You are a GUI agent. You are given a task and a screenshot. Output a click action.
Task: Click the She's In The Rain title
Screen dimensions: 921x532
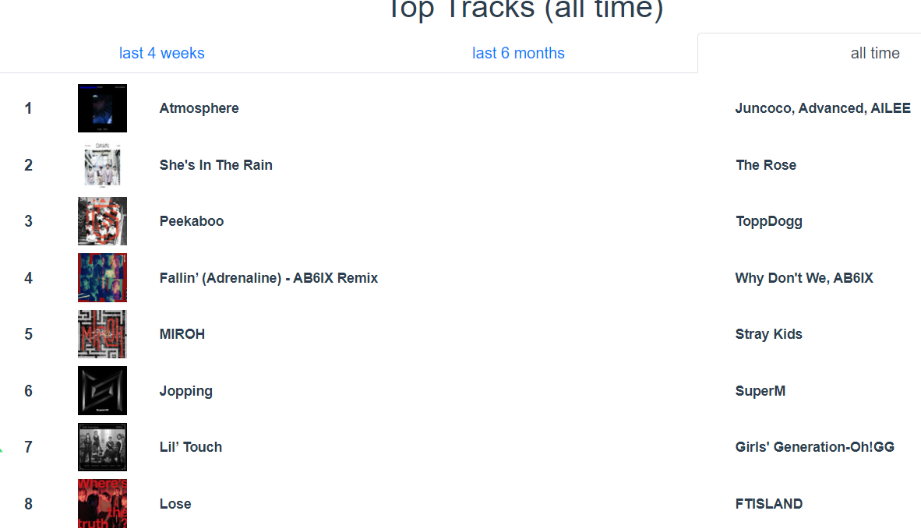tap(216, 165)
